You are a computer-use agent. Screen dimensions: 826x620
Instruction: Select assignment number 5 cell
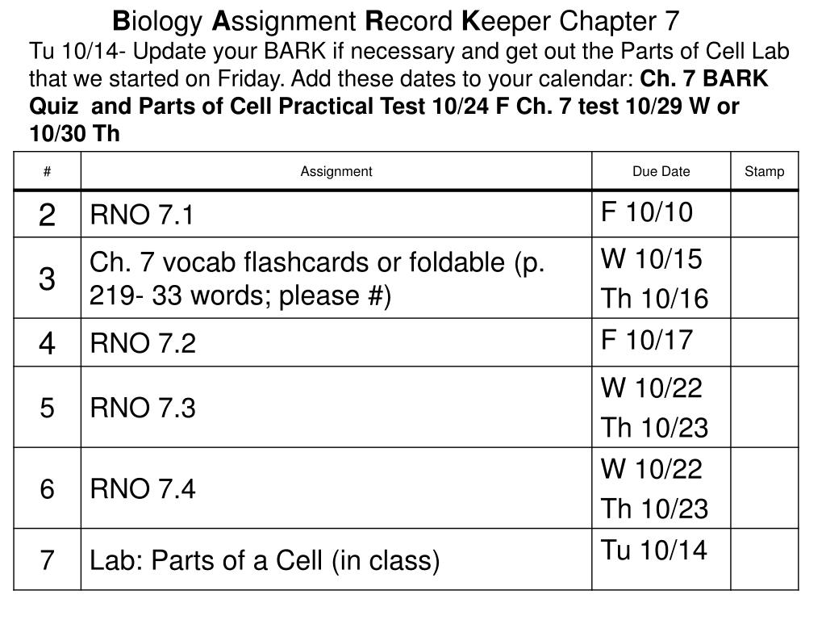pos(48,408)
